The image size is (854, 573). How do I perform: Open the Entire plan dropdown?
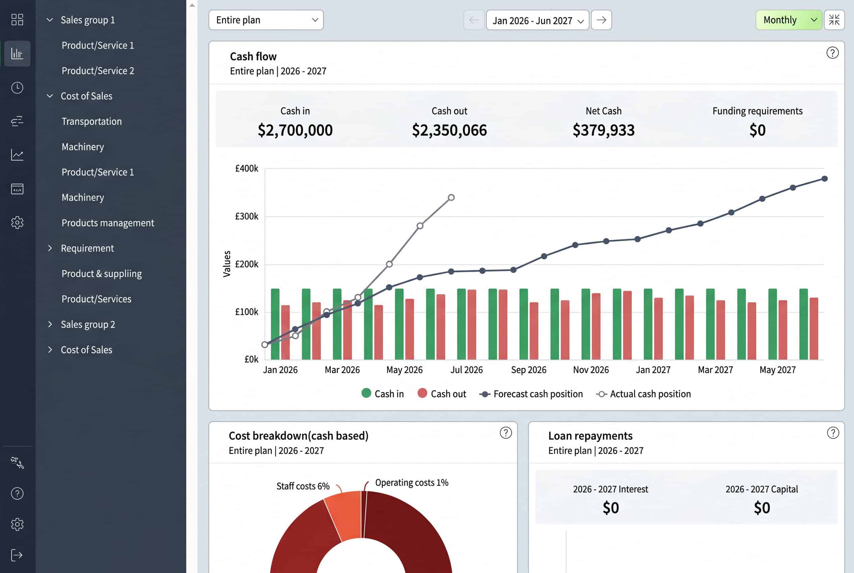pyautogui.click(x=266, y=20)
